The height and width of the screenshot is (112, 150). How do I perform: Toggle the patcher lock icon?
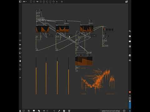(20, 111)
